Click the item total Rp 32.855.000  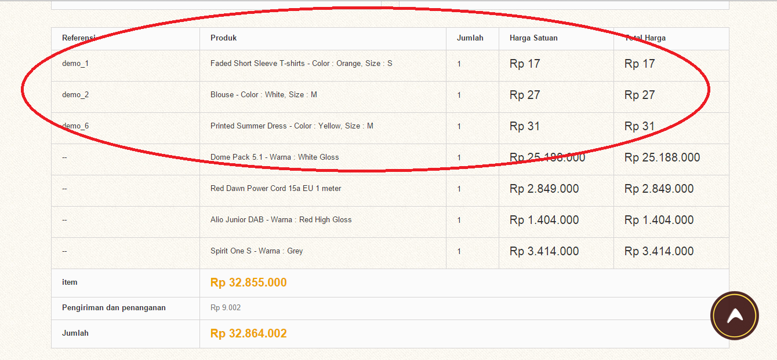(x=248, y=283)
